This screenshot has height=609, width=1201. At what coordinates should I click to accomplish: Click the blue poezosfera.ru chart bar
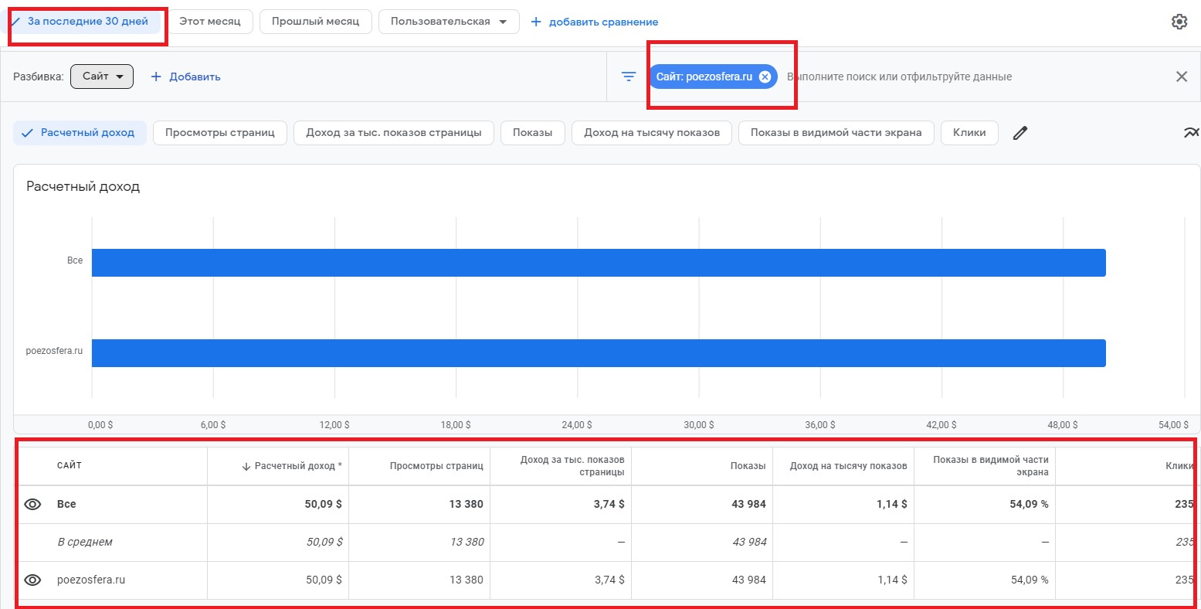tap(599, 352)
